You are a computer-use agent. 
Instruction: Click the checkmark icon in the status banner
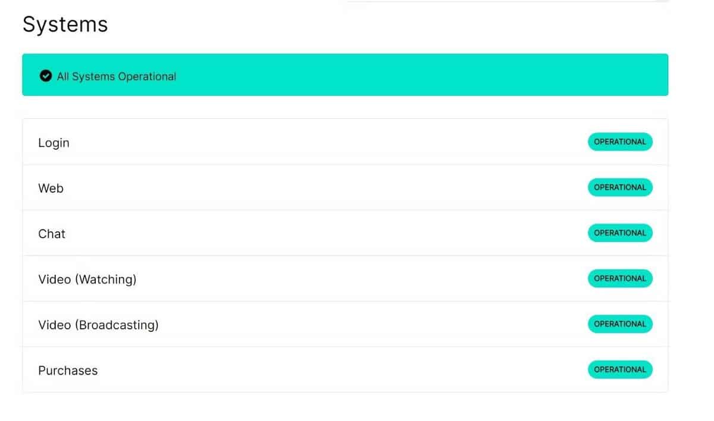45,76
